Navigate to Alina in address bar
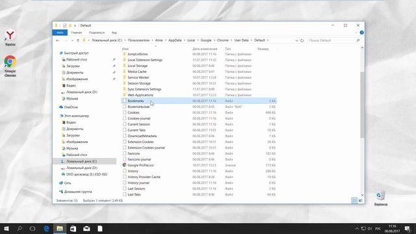Screen dimensions: 416x234 click(159, 40)
